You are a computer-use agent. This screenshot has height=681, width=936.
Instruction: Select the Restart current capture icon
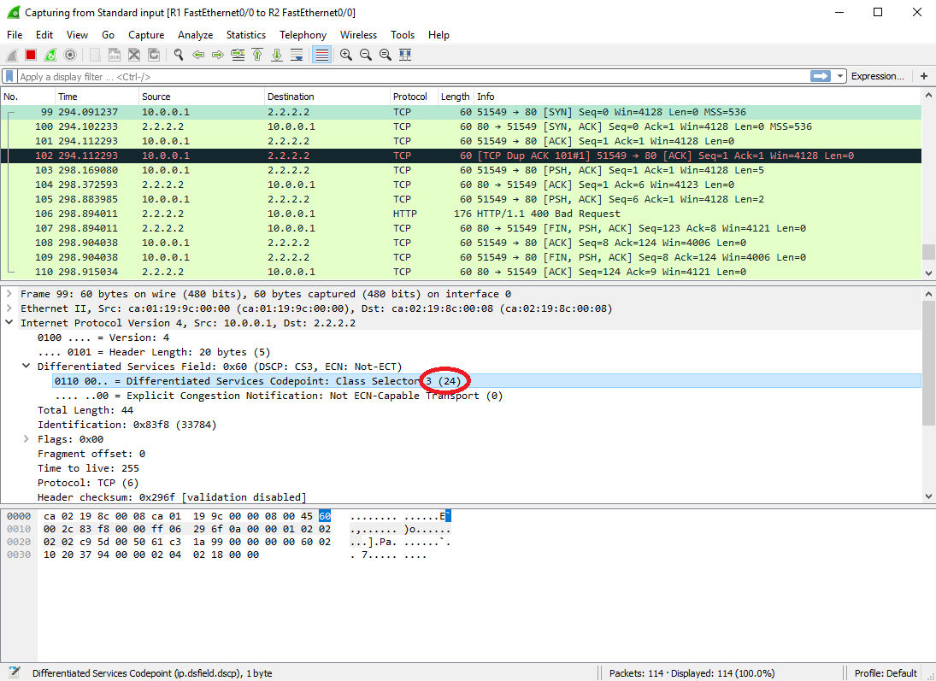tap(50, 54)
